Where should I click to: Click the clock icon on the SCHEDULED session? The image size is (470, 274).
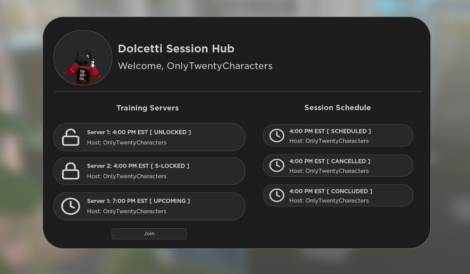click(x=276, y=135)
